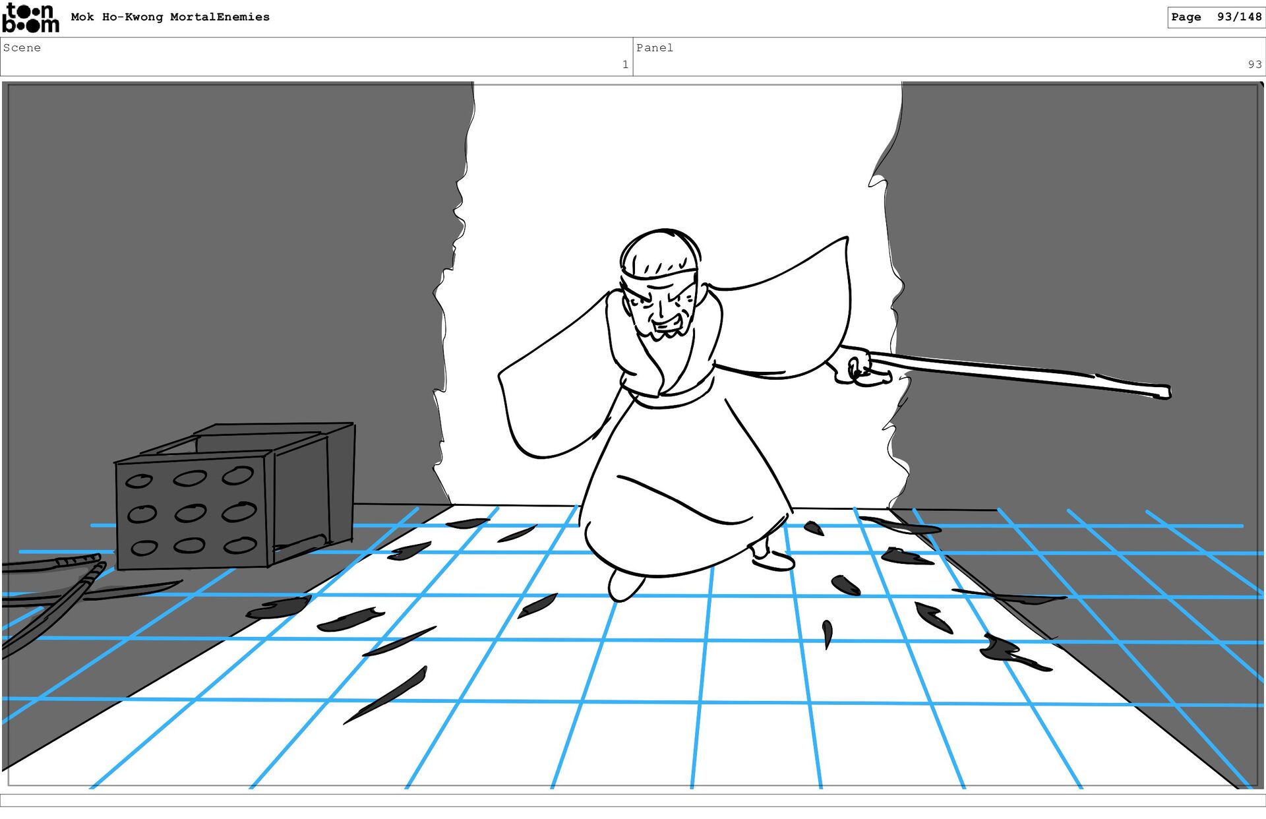Click the tip of the long staff
The image size is (1266, 819).
pos(1163,393)
